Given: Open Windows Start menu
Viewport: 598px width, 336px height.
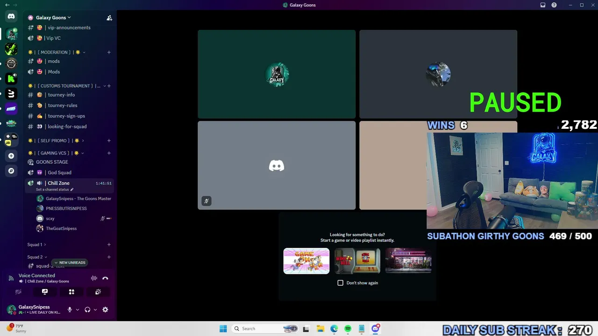Looking at the screenshot, I should tap(223, 329).
